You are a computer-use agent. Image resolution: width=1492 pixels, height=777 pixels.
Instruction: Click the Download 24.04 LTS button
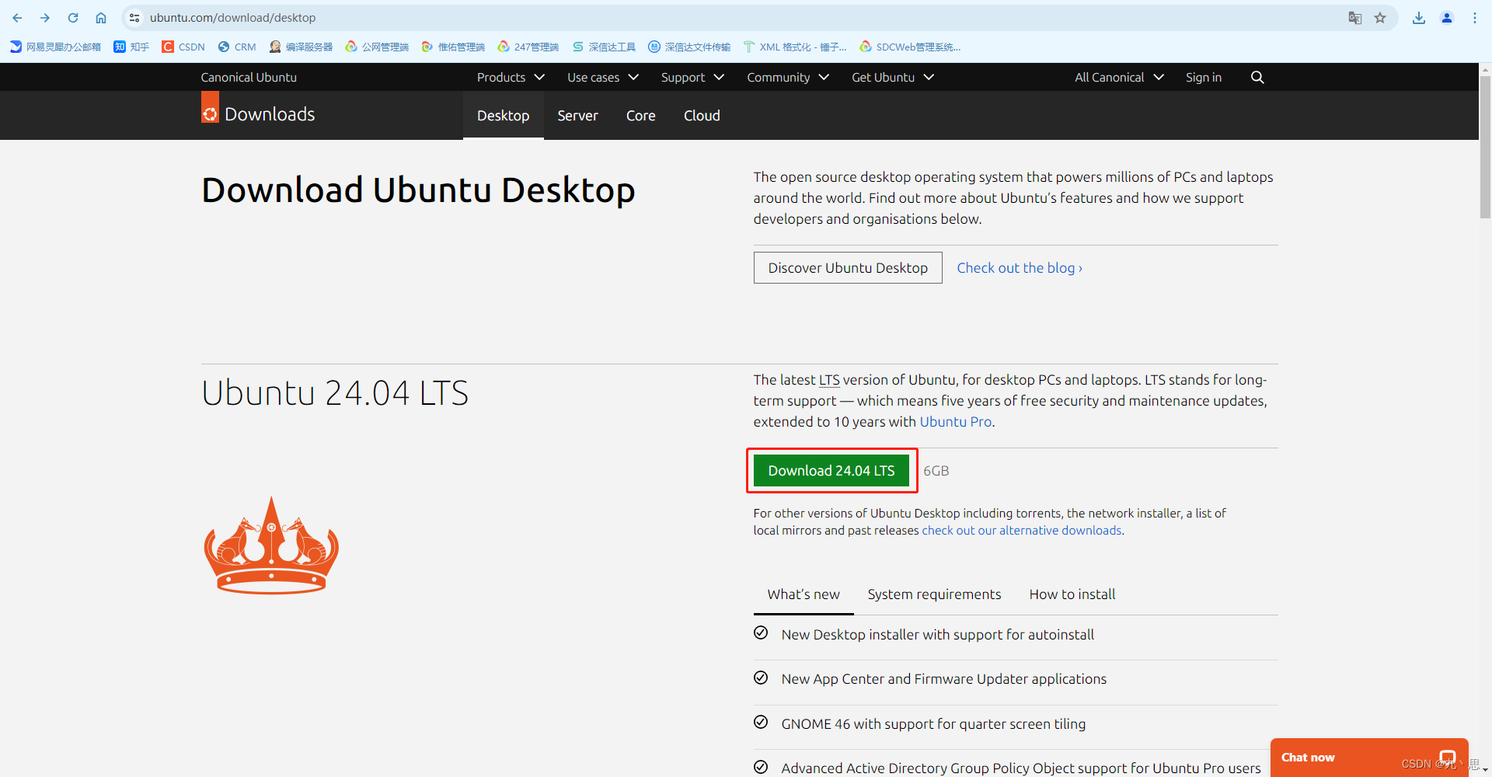(x=831, y=471)
